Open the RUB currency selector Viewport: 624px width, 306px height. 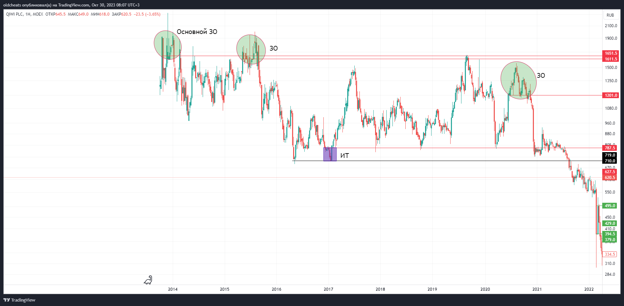(610, 15)
